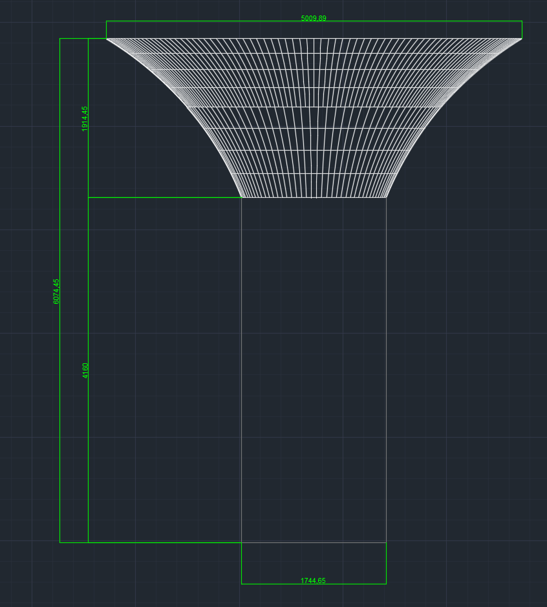This screenshot has width=547, height=607.
Task: Click the green extension line at column base
Action: [162, 542]
